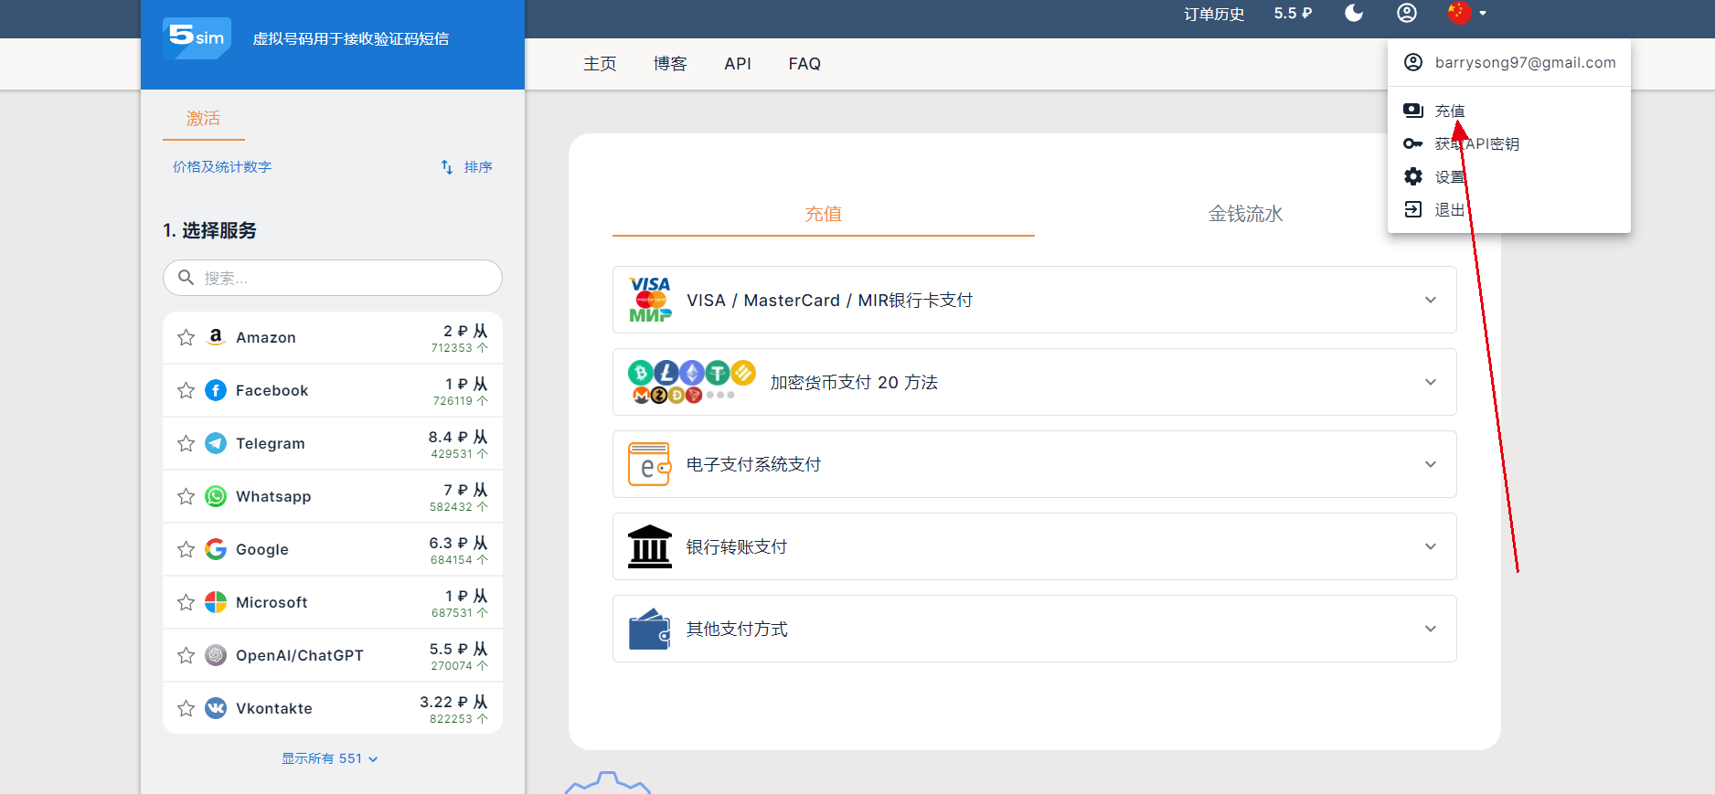Click the 5sim logo
The height and width of the screenshot is (794, 1715).
pos(197,37)
